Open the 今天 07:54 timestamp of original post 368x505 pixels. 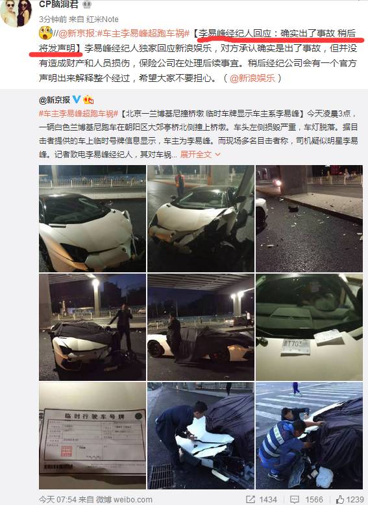tap(57, 500)
